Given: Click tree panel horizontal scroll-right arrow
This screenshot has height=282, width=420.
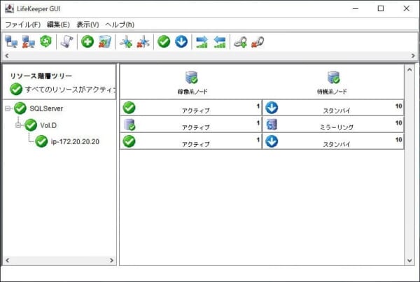Looking at the screenshot, I should pos(112,260).
